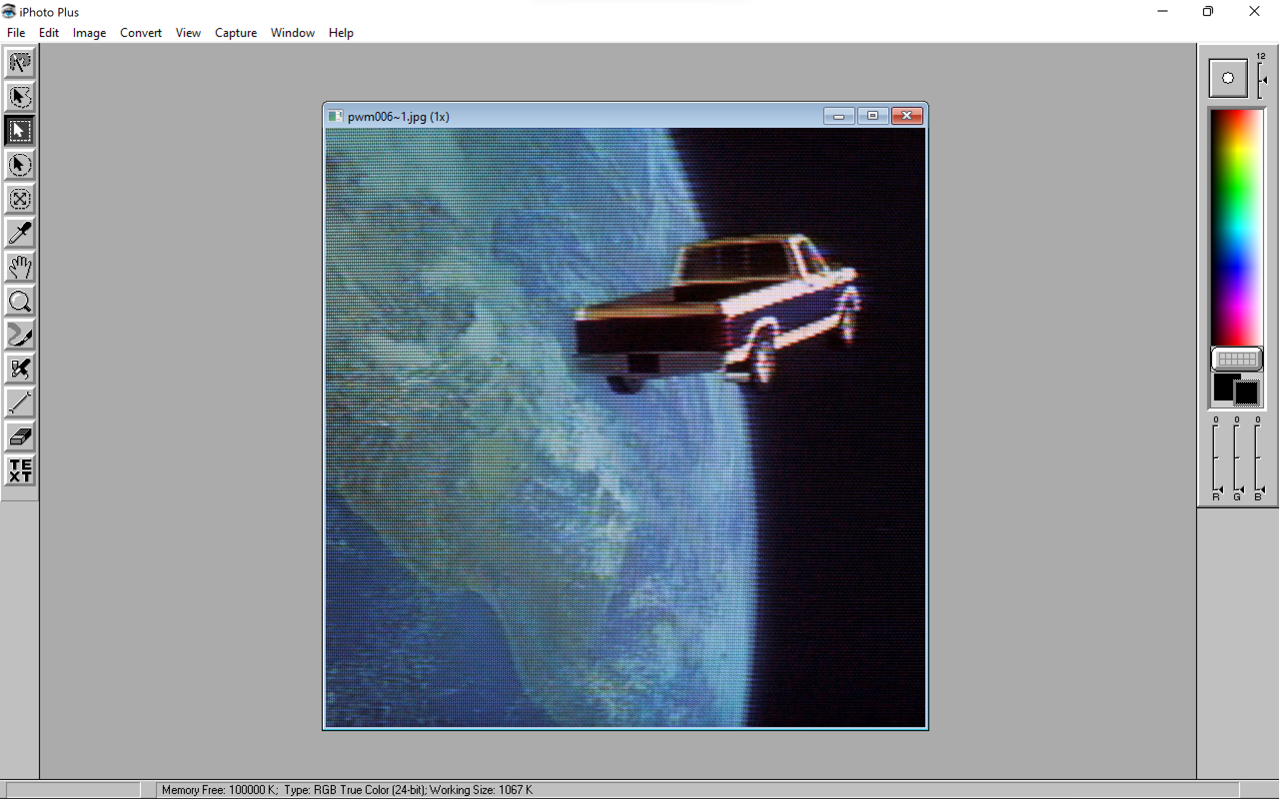Select the TEXT tool
Viewport: 1279px width, 799px height.
pos(19,470)
